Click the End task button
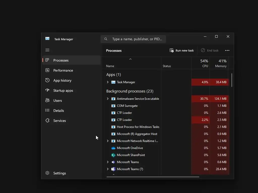Image resolution: width=258 pixels, height=193 pixels. pyautogui.click(x=210, y=50)
